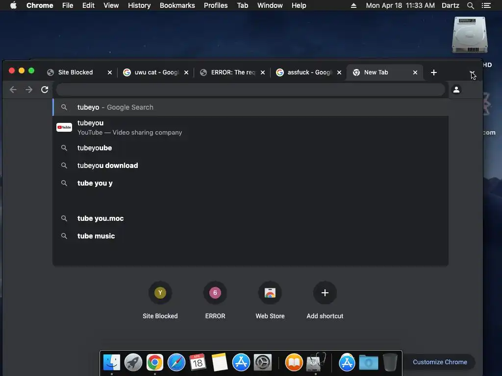Viewport: 502px width, 376px height.
Task: Click the address bar input field
Action: click(x=251, y=90)
